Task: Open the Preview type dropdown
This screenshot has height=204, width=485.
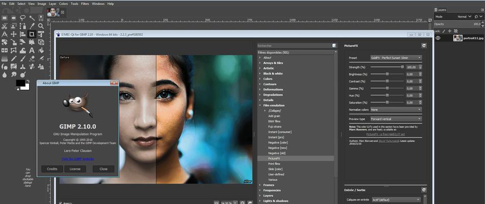Action: pos(396,119)
